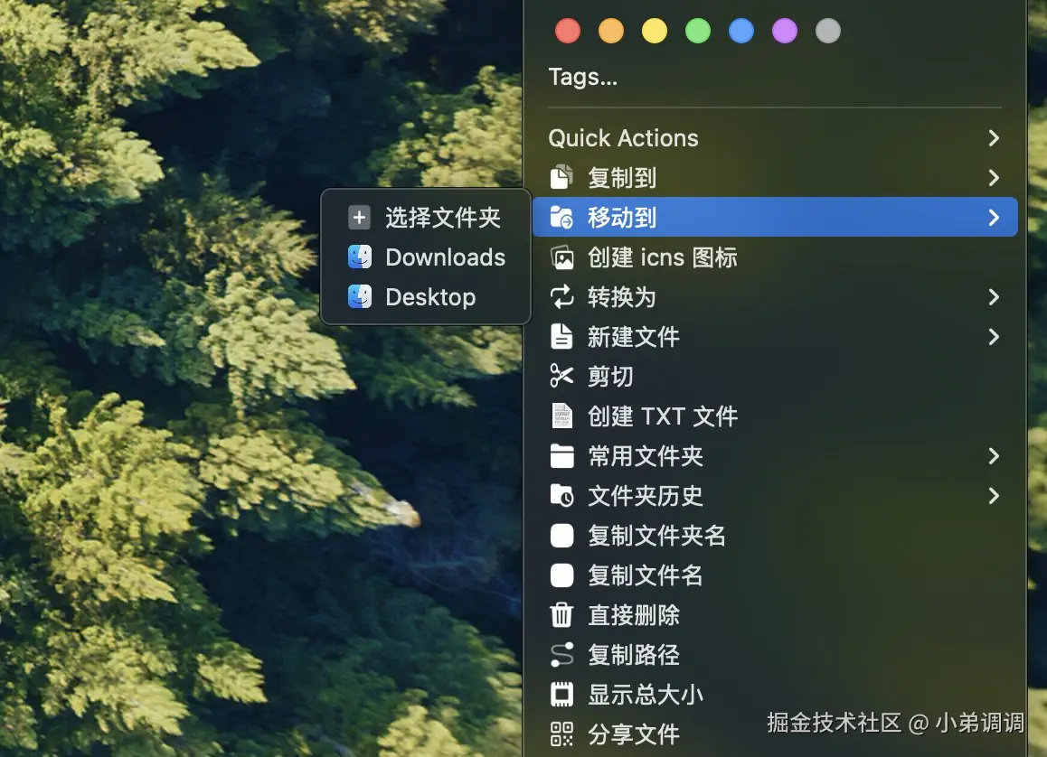Click the Tags... entry

(582, 77)
